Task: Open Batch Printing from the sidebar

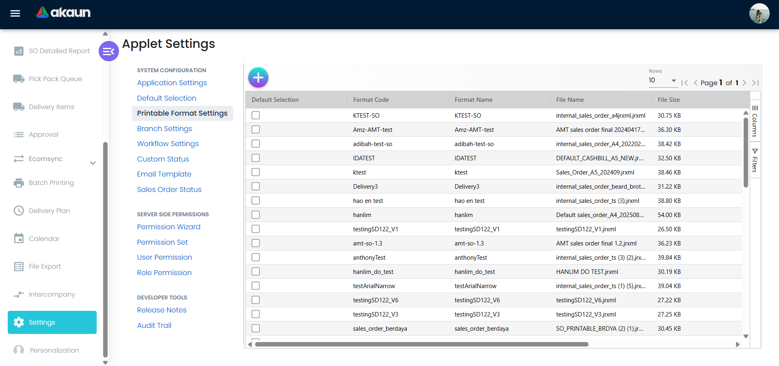Action: tap(51, 183)
